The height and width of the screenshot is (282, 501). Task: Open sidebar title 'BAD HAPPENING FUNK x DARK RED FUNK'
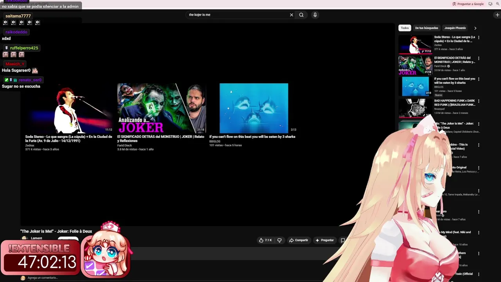454,103
